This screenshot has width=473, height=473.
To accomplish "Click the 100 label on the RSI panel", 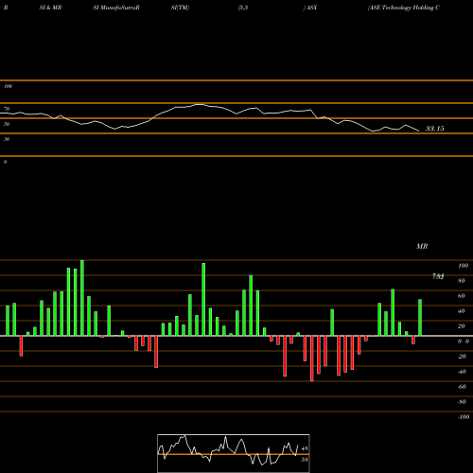I will coord(8,86).
